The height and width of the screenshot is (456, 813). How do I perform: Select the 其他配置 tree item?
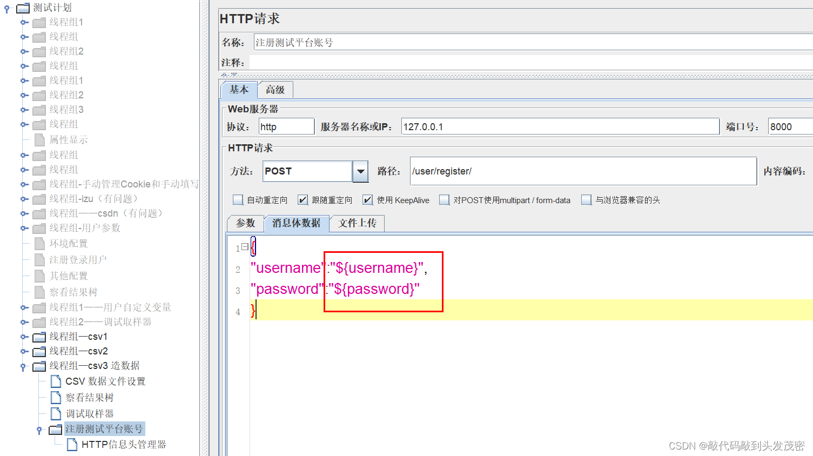pyautogui.click(x=69, y=276)
